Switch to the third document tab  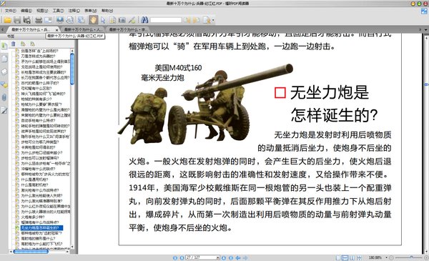[x=127, y=29]
